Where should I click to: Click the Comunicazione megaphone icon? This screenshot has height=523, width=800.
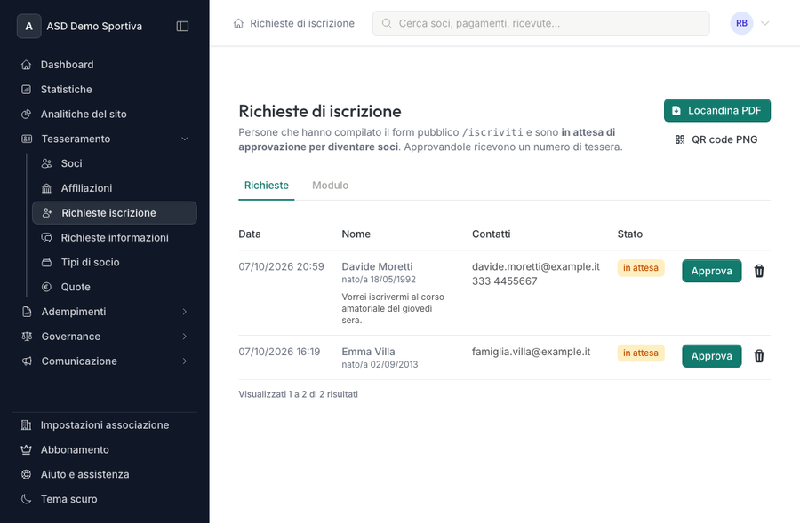[27, 361]
